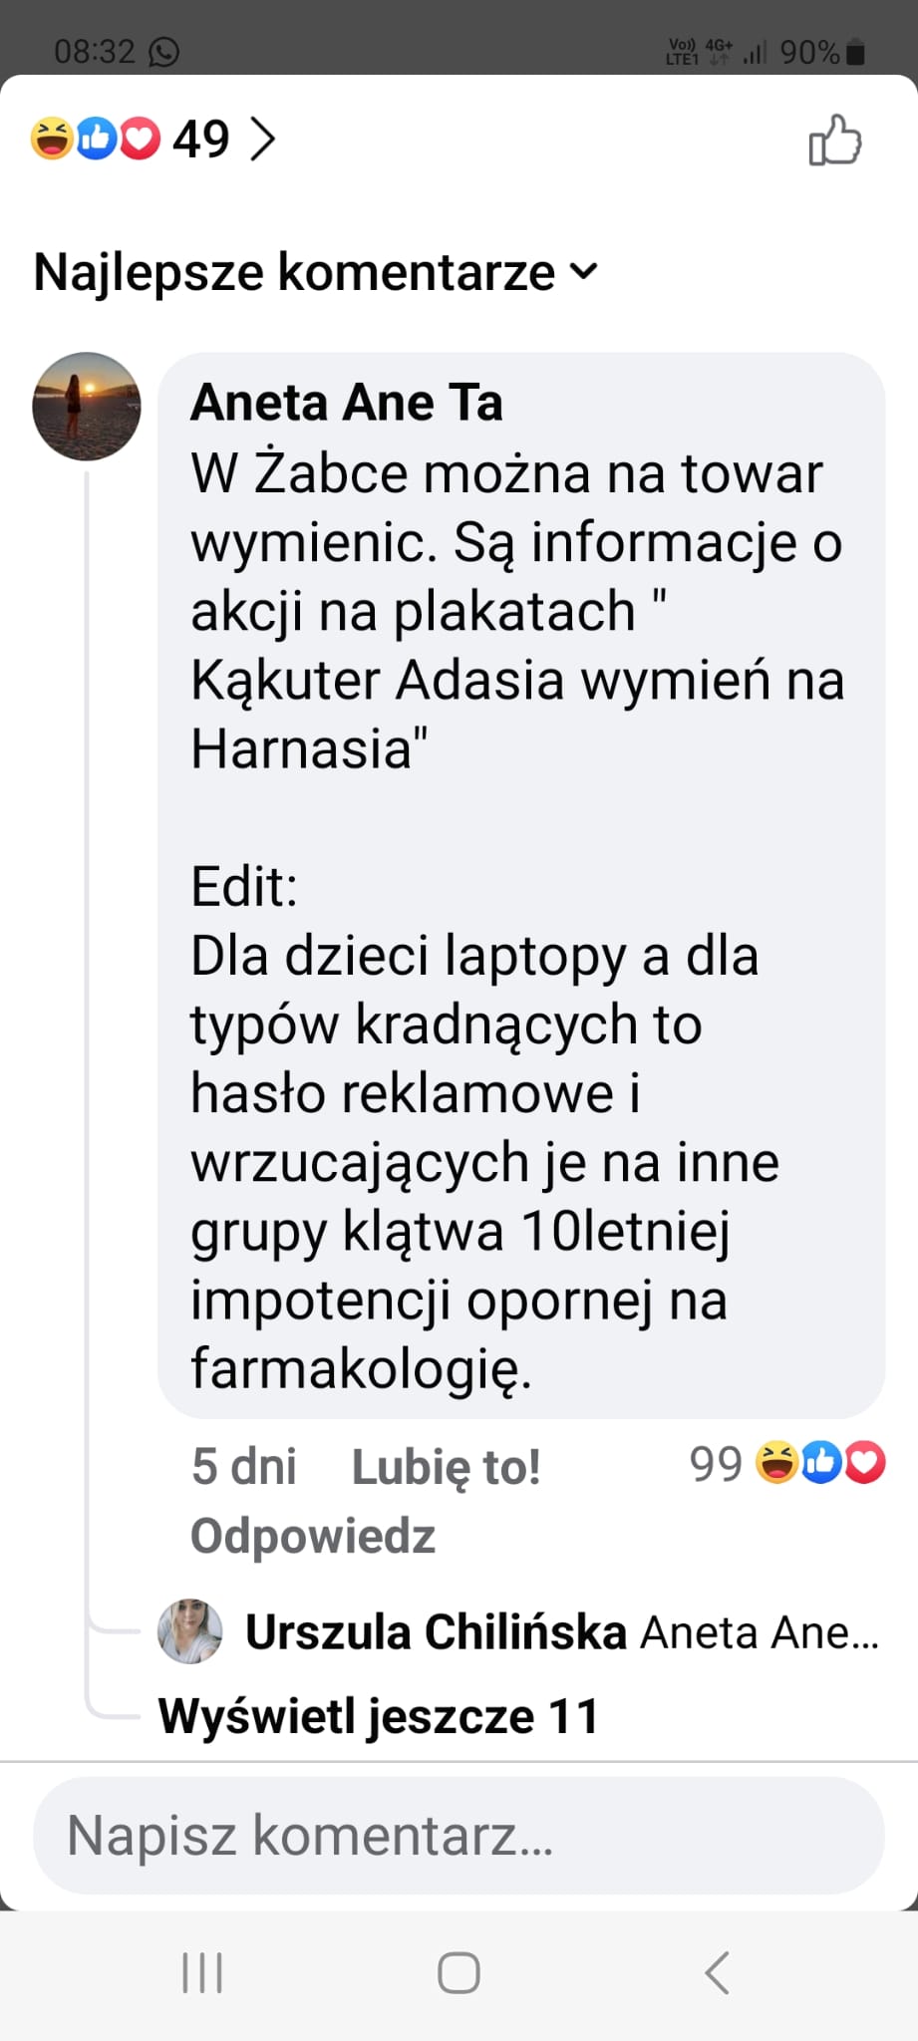The width and height of the screenshot is (918, 2041).
Task: Tap the Android home button icon
Action: pyautogui.click(x=459, y=1972)
